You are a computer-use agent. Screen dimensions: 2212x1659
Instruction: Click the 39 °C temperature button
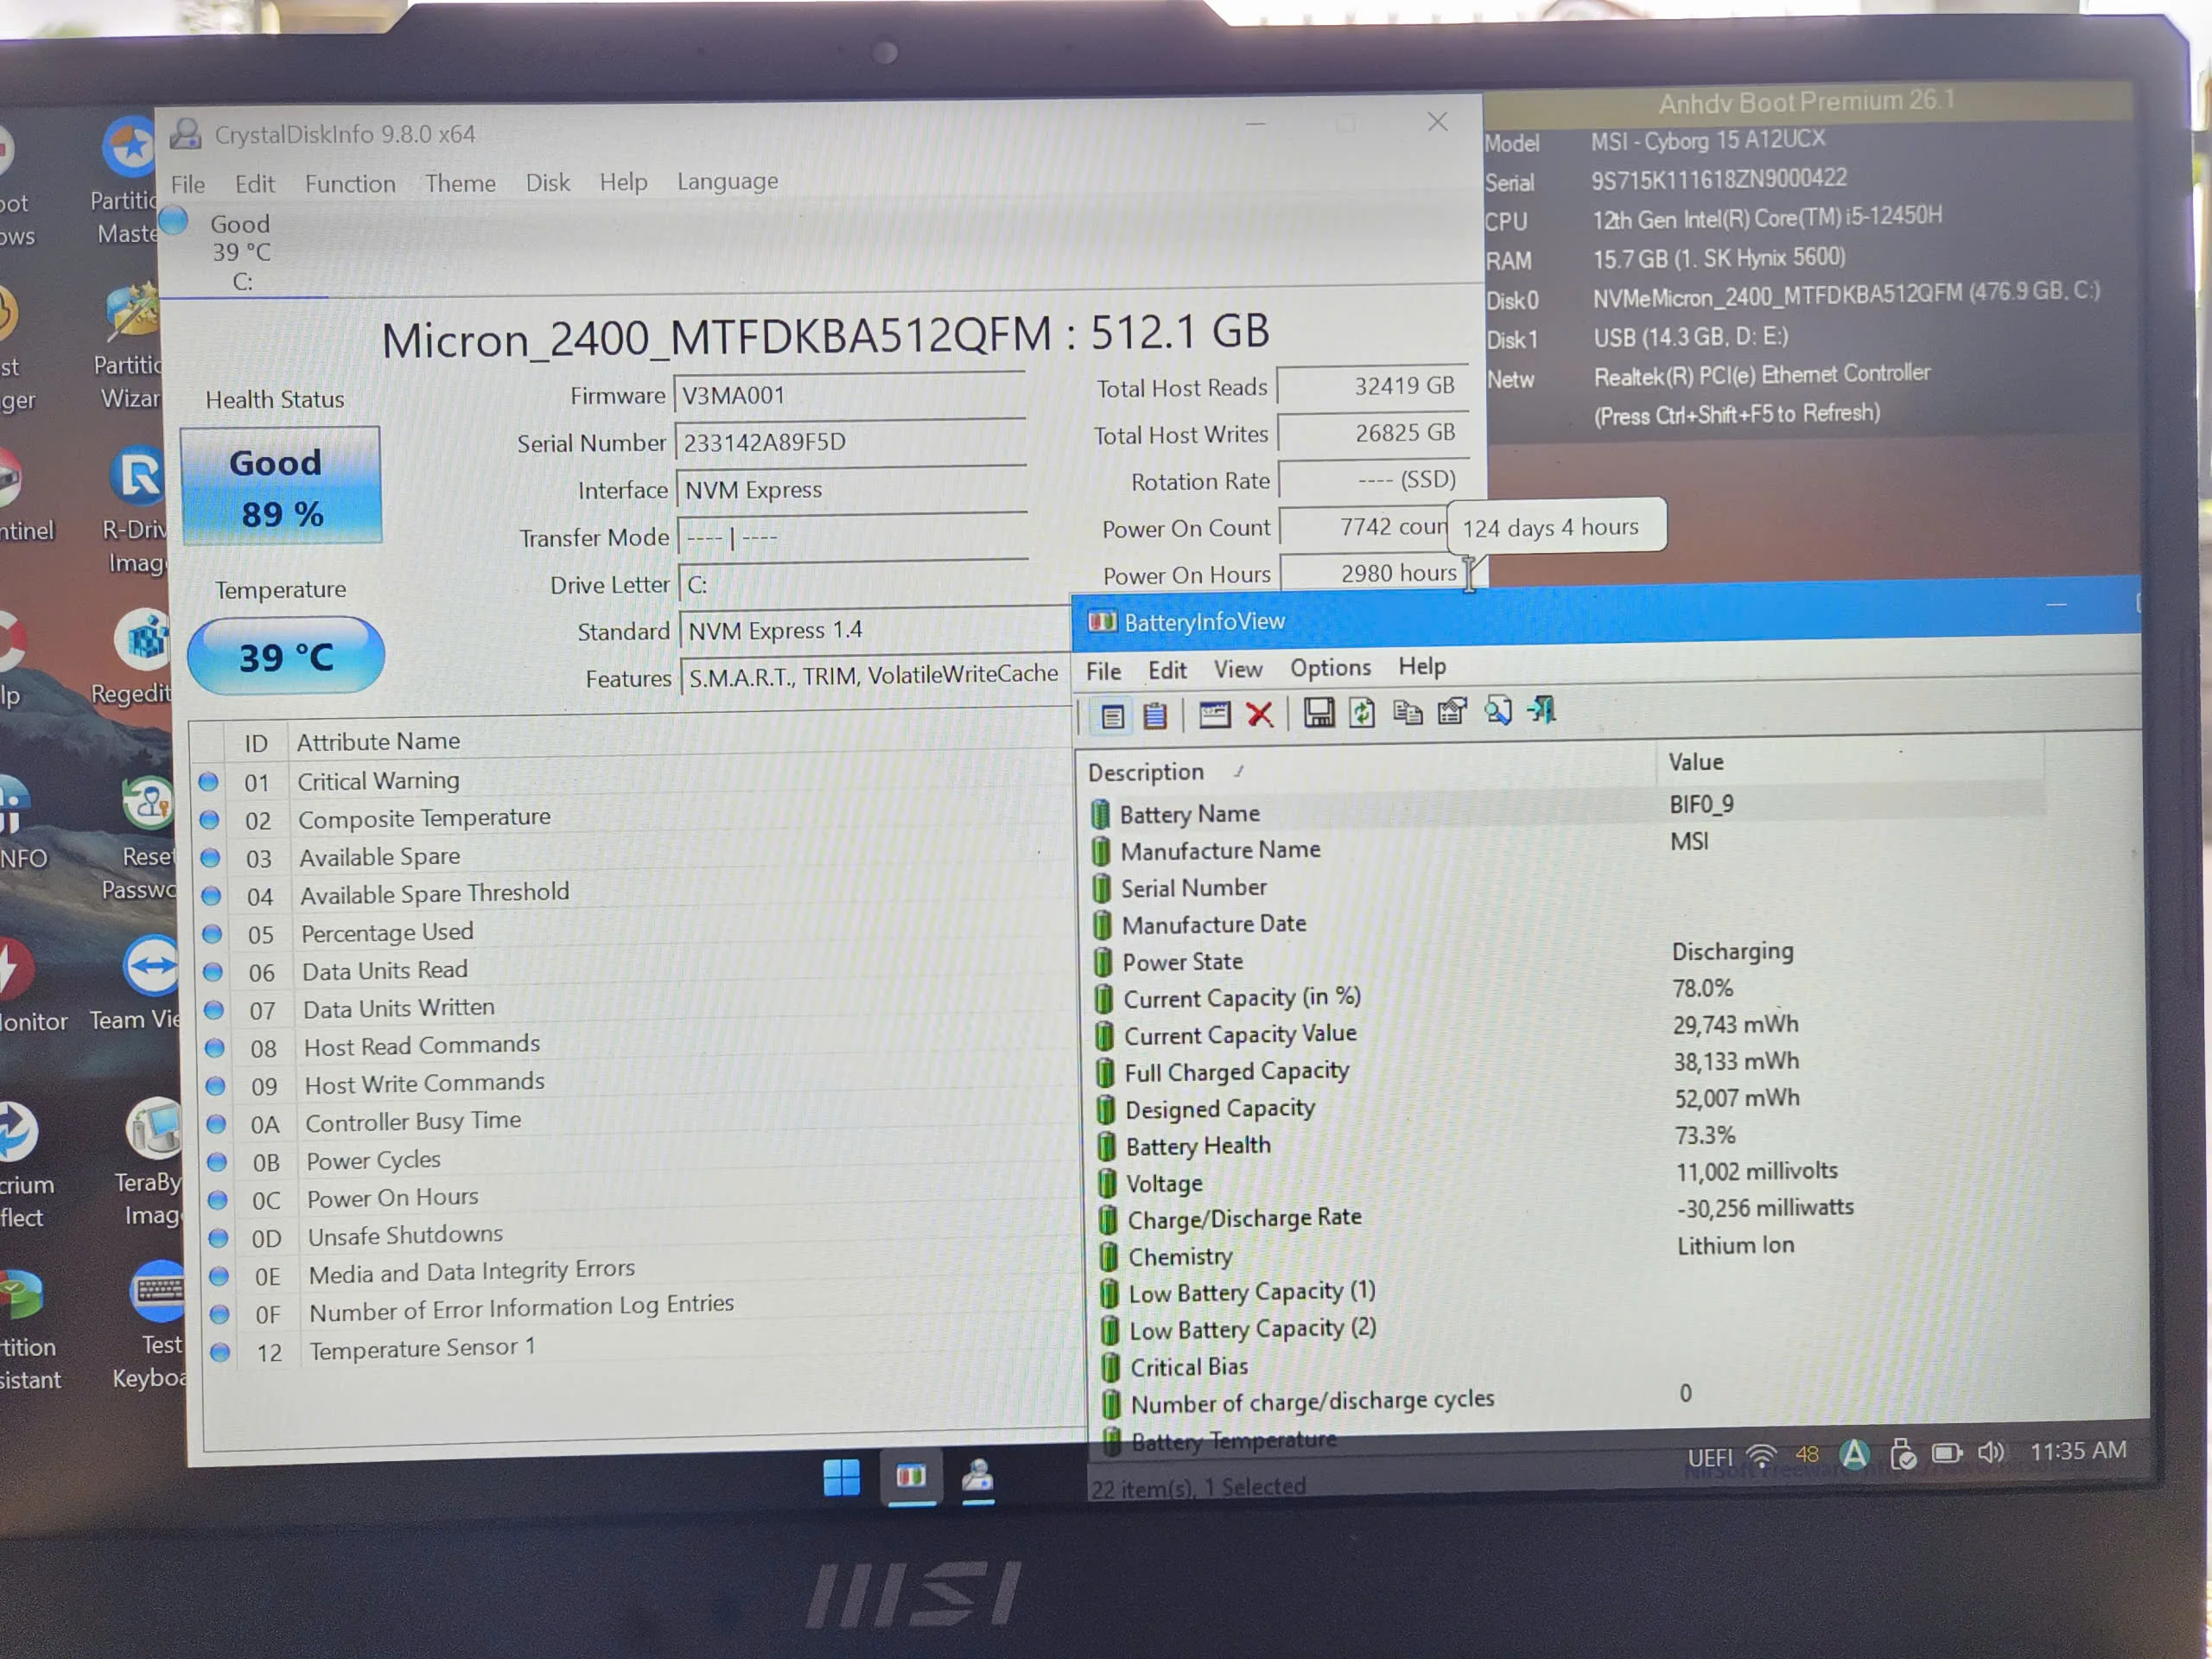point(286,656)
